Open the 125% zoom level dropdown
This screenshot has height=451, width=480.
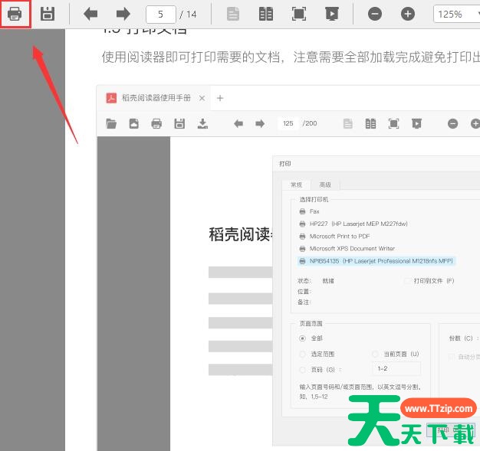pos(455,14)
